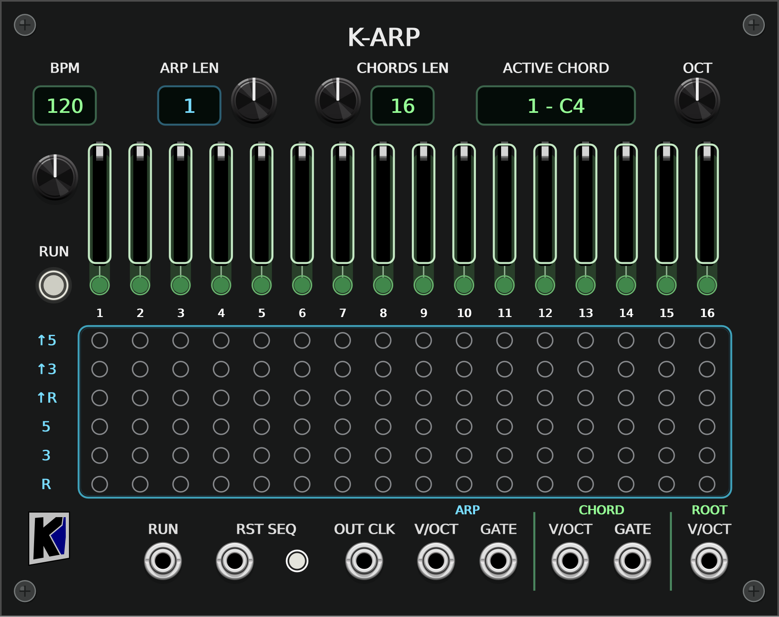Toggle 3 note in column 14
Screen dimensions: 779x617
click(626, 455)
